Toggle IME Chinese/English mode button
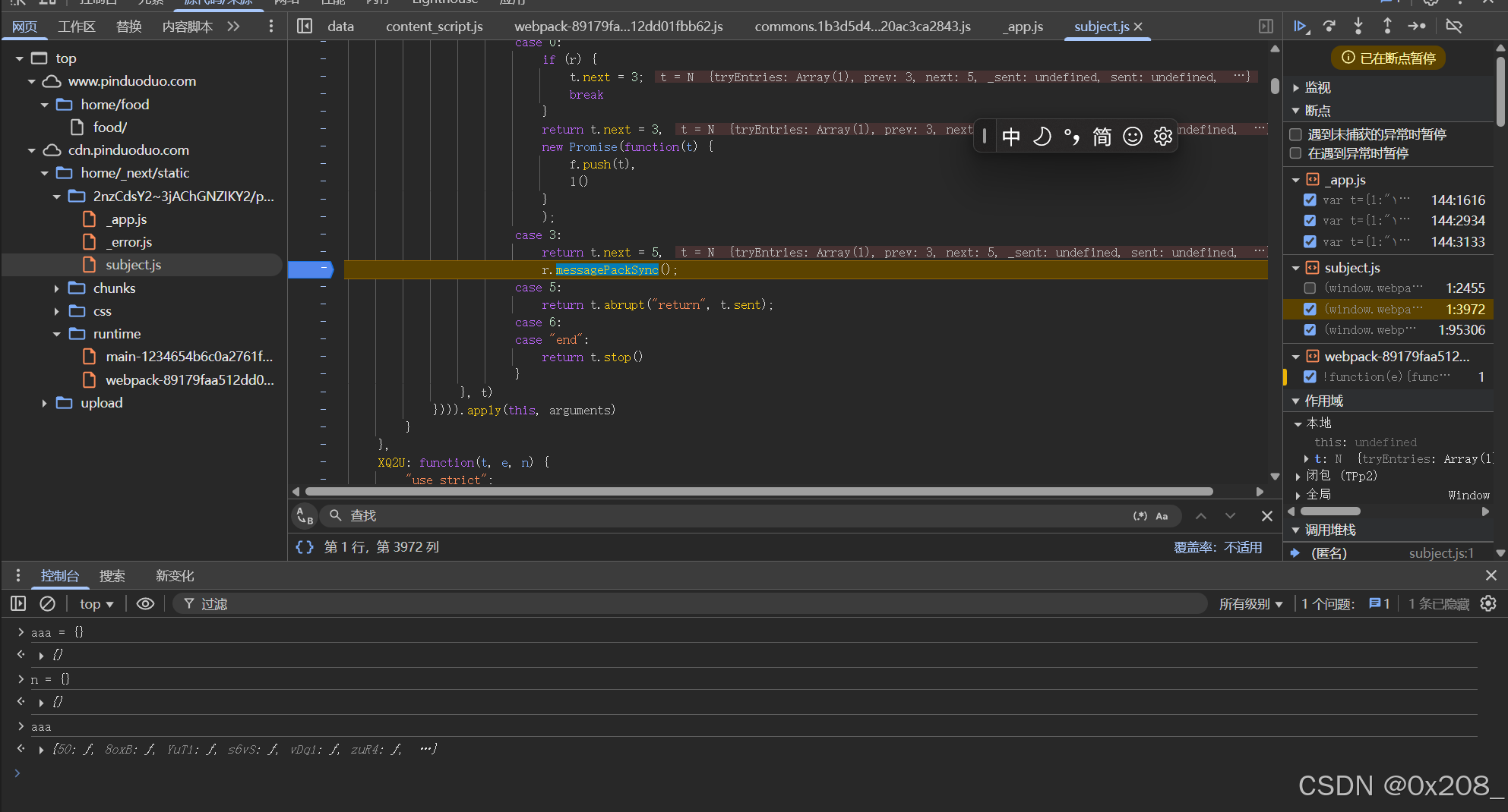The height and width of the screenshot is (812, 1508). [1011, 137]
